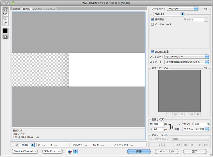Click the zoom out minus button
Screen dimensions: 213x157
(13, 145)
